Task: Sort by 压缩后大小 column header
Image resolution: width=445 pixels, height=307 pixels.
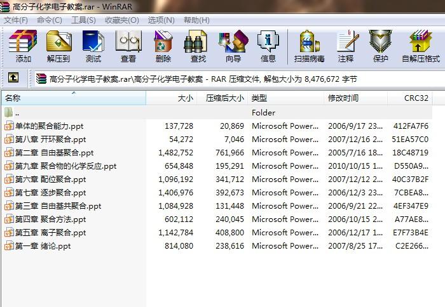Action: tap(222, 98)
